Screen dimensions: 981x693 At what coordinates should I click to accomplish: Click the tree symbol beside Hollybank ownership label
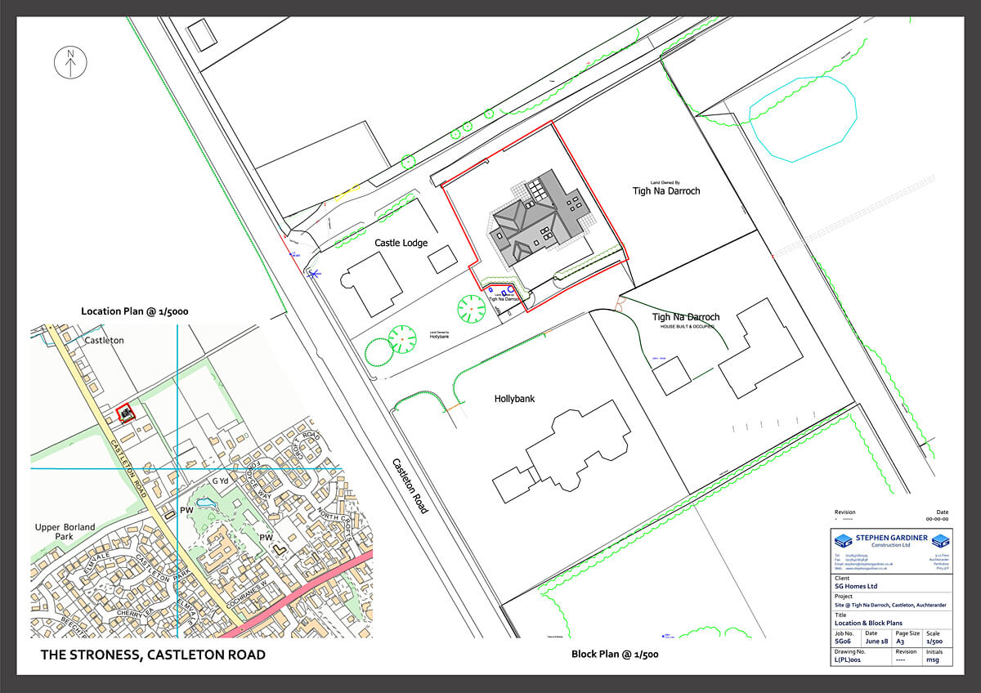click(x=401, y=338)
